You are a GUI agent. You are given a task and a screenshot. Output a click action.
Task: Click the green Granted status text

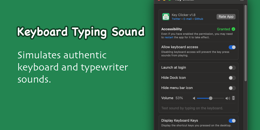[x=223, y=29]
